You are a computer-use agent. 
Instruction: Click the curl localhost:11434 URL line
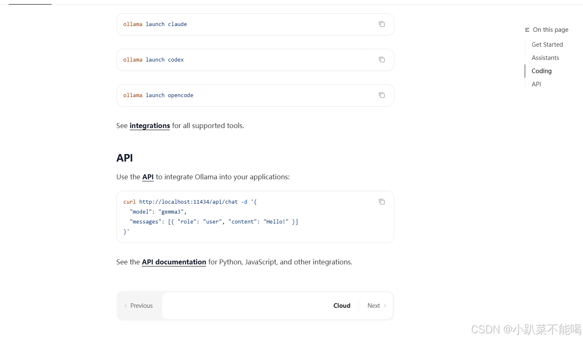[x=190, y=202]
